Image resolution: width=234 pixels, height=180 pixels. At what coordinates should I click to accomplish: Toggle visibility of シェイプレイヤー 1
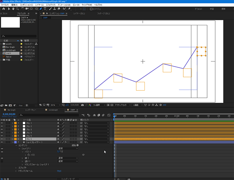[2, 142]
